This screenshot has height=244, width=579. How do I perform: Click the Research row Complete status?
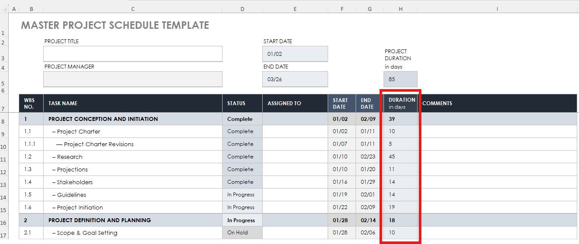[242, 157]
